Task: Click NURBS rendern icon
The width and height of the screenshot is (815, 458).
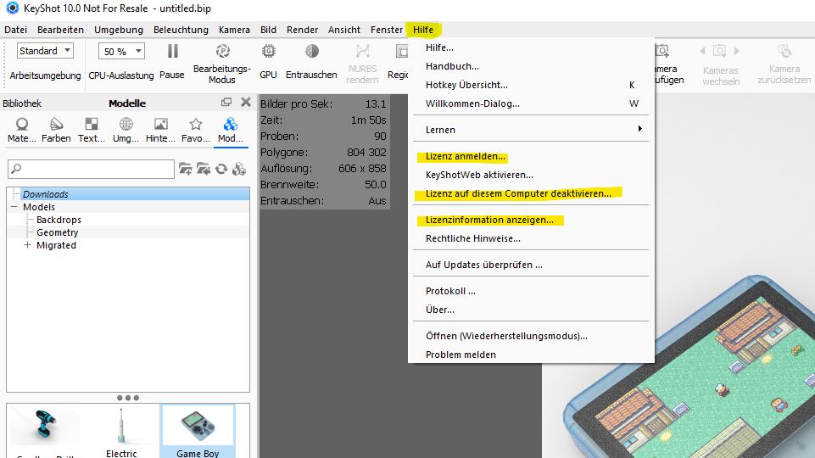Action: (363, 51)
